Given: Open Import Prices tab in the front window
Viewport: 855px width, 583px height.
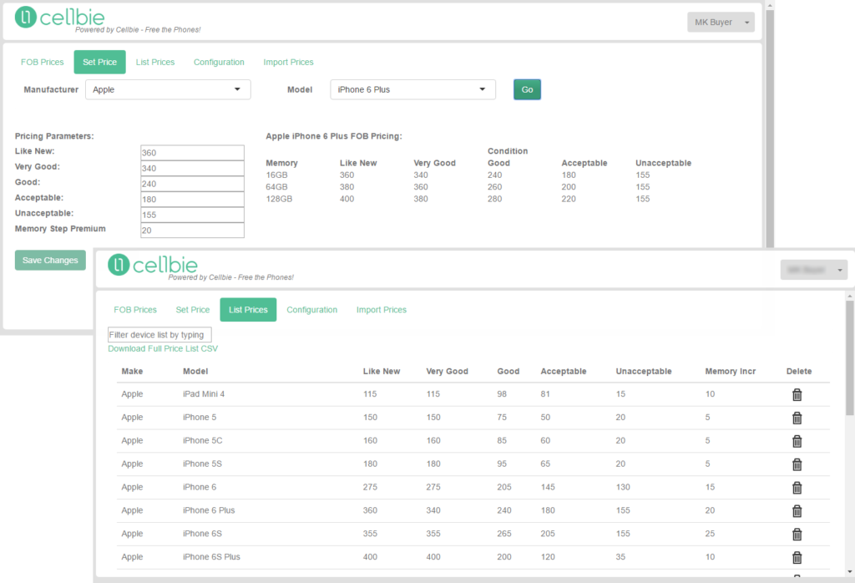Looking at the screenshot, I should pyautogui.click(x=381, y=310).
